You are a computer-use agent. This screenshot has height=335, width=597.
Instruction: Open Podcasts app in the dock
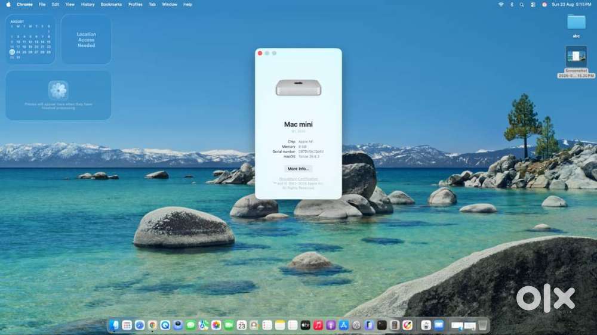(331, 325)
